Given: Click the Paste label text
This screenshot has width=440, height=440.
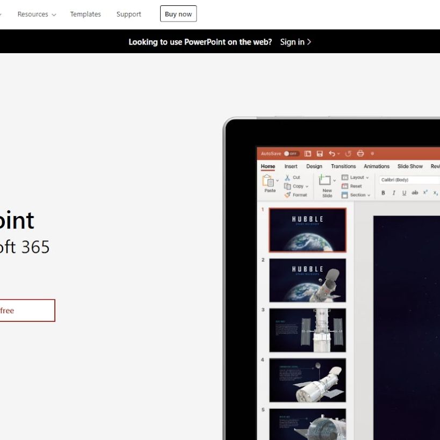Looking at the screenshot, I should [x=270, y=191].
